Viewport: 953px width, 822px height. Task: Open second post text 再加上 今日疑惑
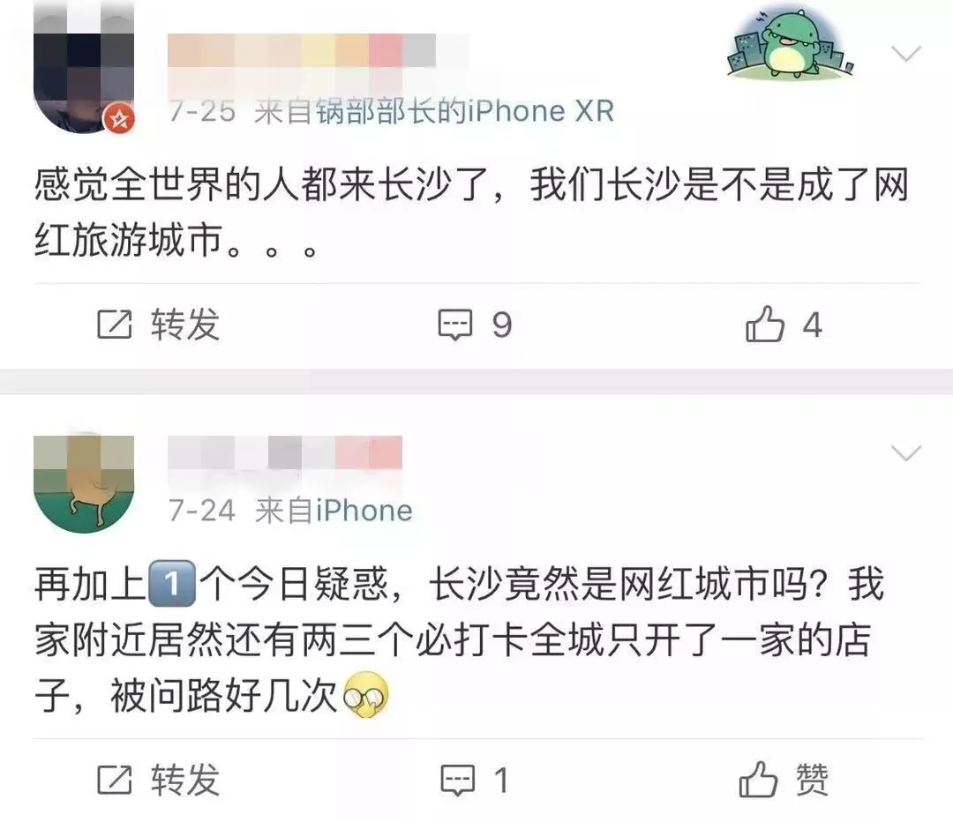460,639
